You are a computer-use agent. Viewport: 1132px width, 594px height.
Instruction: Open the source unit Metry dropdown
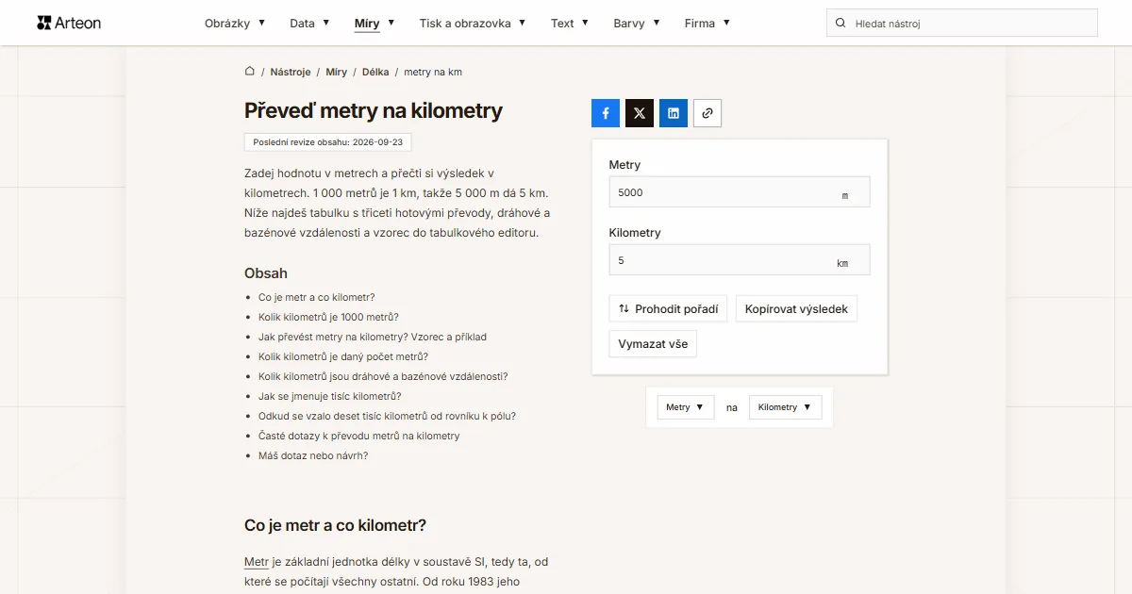pos(686,407)
